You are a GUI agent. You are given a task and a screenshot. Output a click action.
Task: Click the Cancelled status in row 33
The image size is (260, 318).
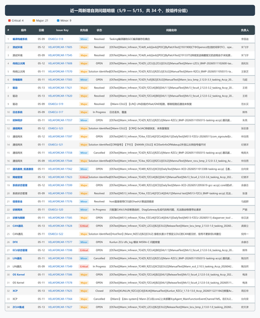click(99, 299)
